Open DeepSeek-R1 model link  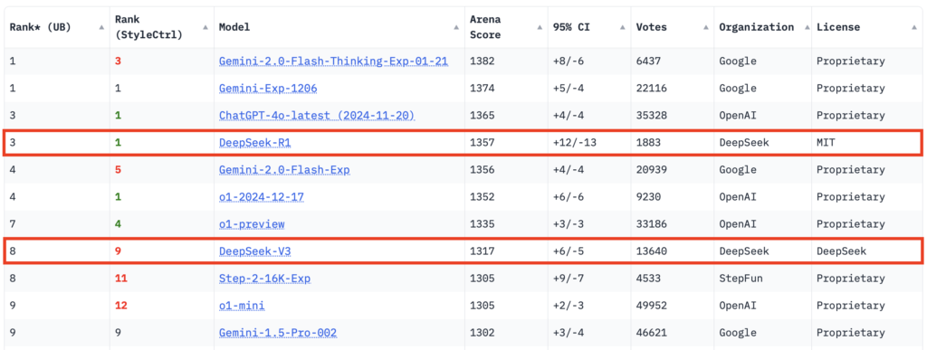[x=254, y=143]
